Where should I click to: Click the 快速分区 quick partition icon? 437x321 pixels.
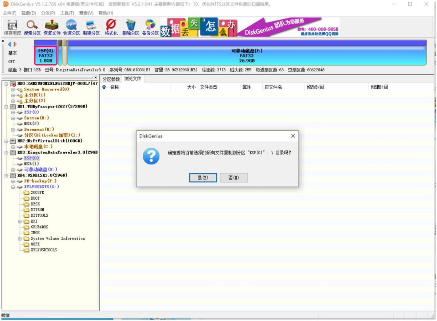pyautogui.click(x=71, y=27)
